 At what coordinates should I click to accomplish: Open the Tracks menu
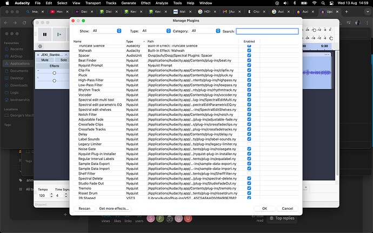[x=111, y=3]
